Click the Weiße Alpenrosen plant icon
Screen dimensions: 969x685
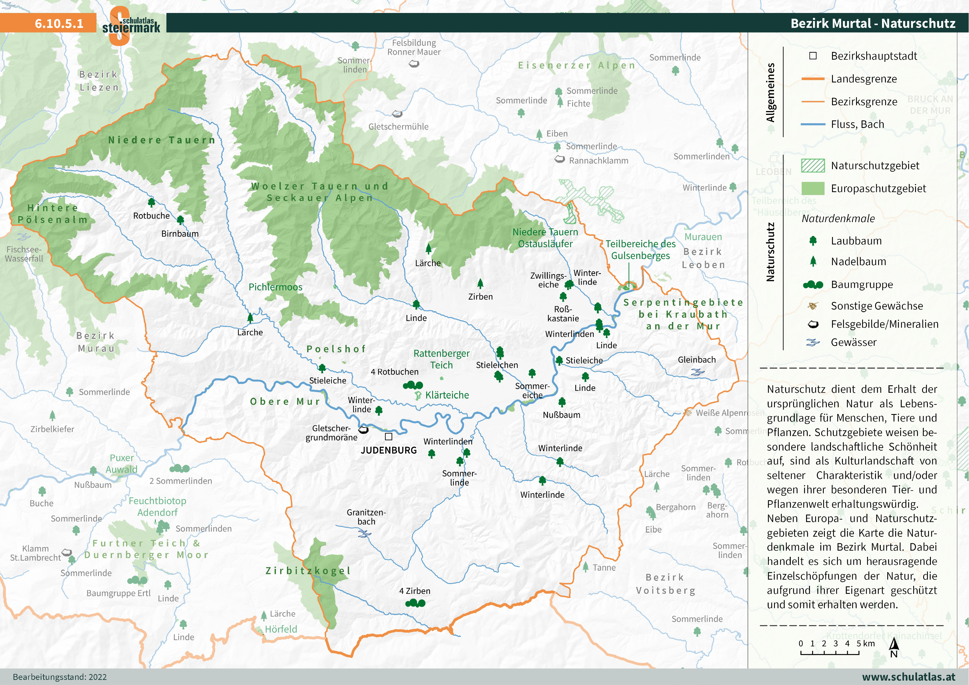(688, 412)
